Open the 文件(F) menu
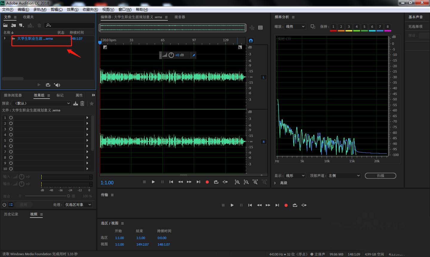 point(8,10)
